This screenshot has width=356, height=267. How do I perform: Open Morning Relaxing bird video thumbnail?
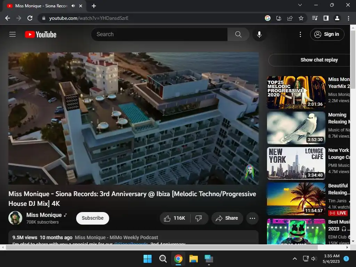[296, 128]
